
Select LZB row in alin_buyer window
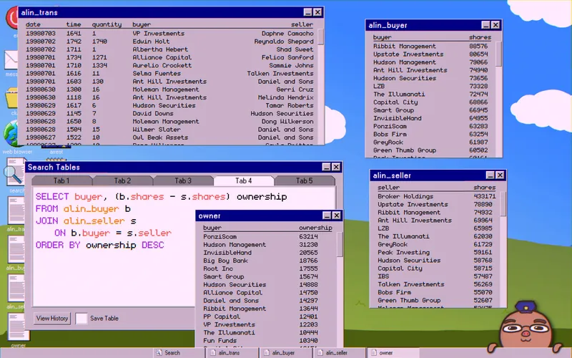(x=430, y=86)
